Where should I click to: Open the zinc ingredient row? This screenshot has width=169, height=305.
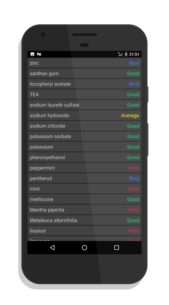click(84, 63)
